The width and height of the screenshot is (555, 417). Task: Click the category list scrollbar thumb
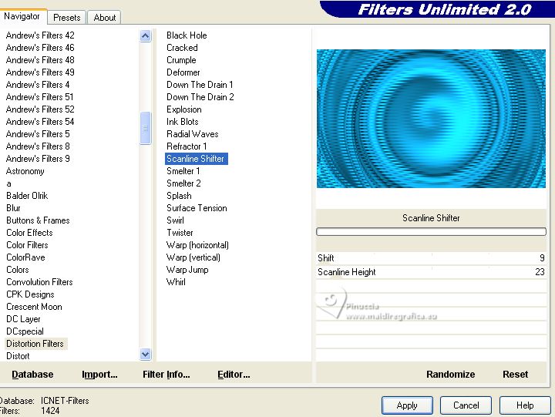(x=146, y=128)
